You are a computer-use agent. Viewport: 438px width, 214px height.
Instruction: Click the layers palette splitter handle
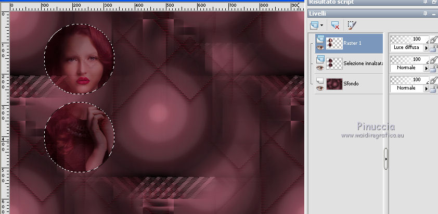point(386,159)
